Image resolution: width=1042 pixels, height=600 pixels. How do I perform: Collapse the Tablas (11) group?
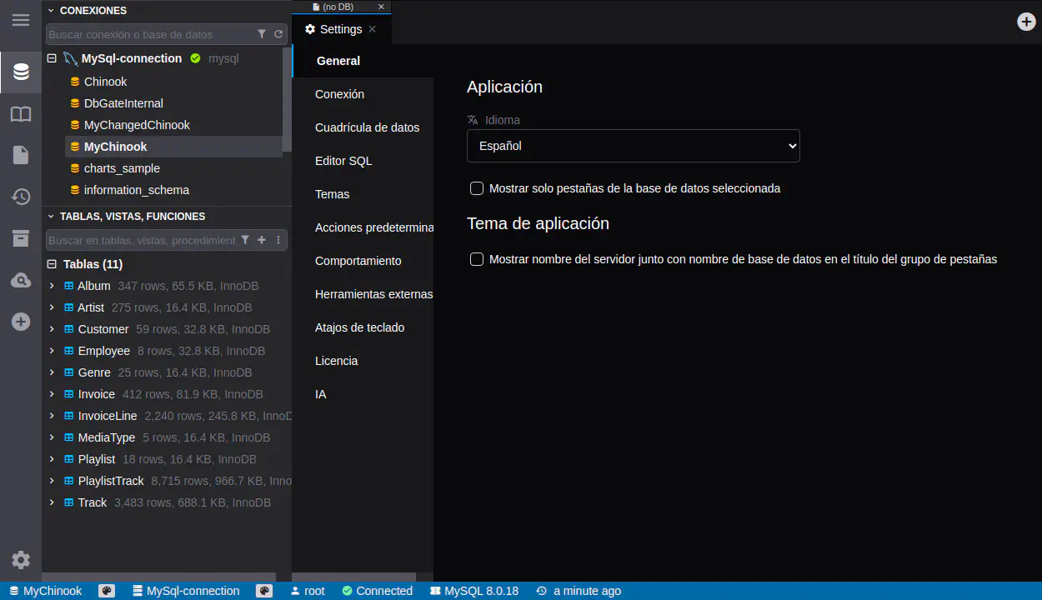(52, 264)
